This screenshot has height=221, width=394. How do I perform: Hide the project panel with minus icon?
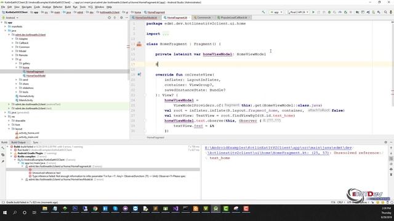(127, 18)
